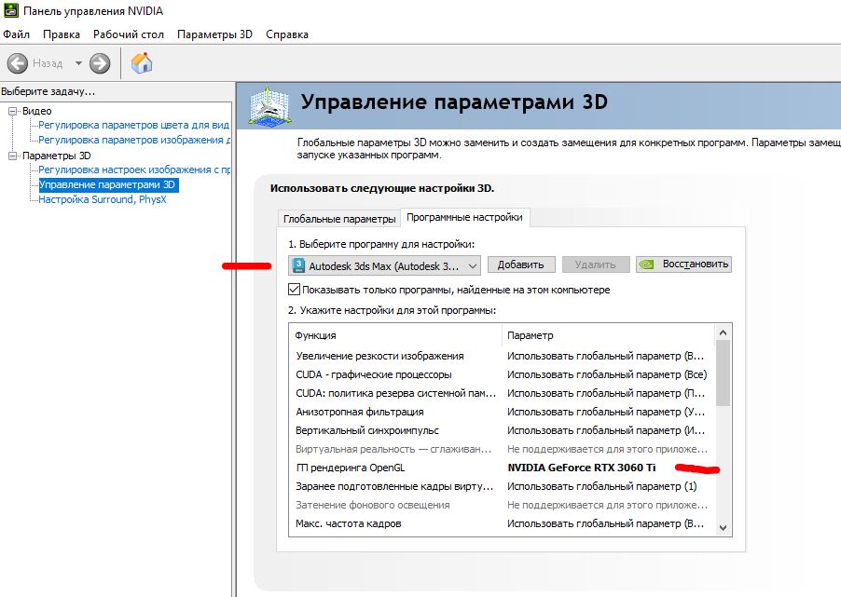Image resolution: width=841 pixels, height=597 pixels.
Task: Click the Добавить button
Action: pos(520,265)
